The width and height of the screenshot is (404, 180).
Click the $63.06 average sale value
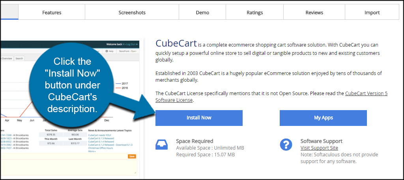coord(75,135)
